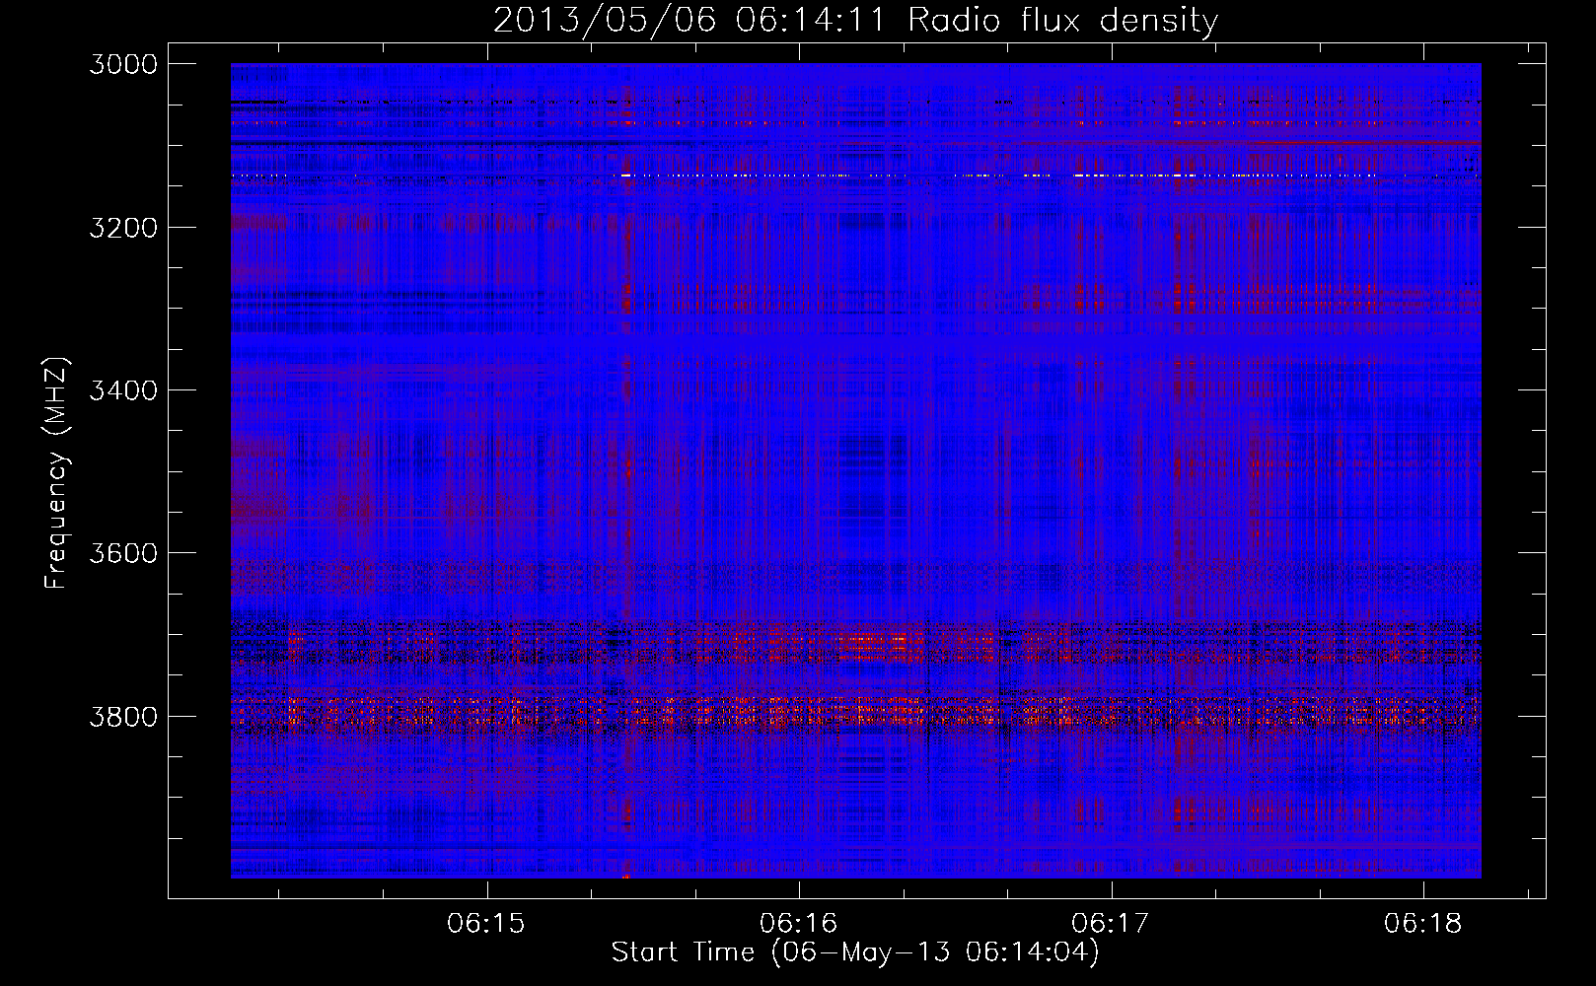Click the 3200 frequency axis label
The width and height of the screenshot is (1596, 986).
123,228
